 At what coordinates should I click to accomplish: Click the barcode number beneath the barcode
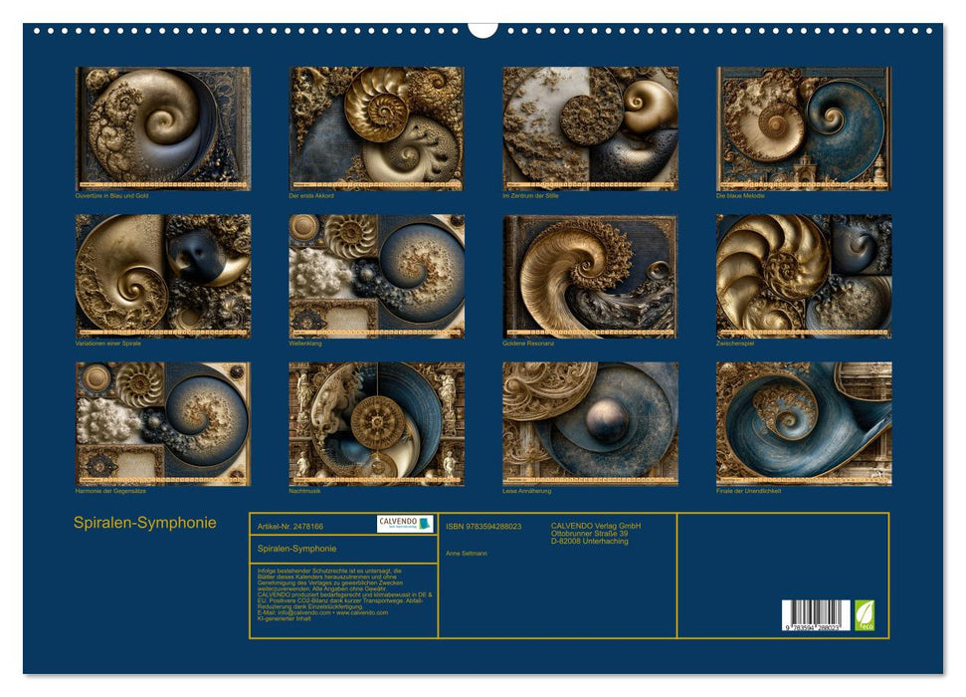click(x=813, y=627)
